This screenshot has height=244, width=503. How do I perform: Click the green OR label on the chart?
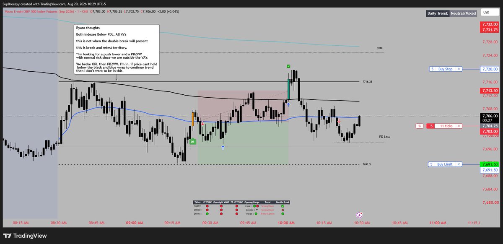(x=193, y=142)
